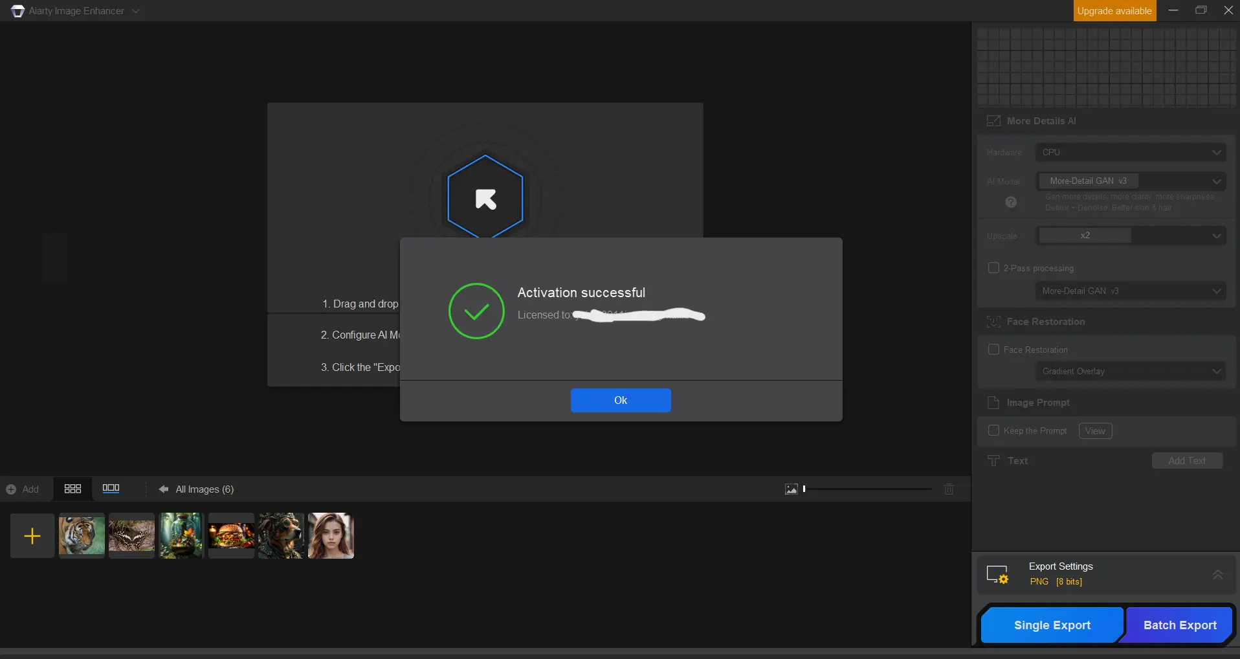The height and width of the screenshot is (659, 1240).
Task: Click the Text section T icon
Action: (x=993, y=461)
